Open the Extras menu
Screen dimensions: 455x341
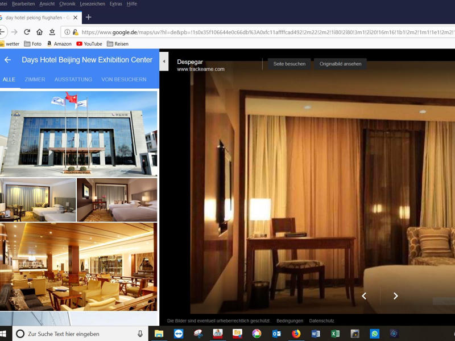(116, 4)
